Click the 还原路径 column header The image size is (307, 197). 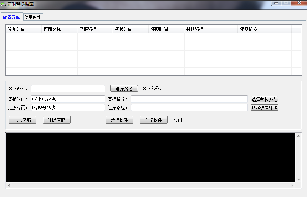click(265, 29)
